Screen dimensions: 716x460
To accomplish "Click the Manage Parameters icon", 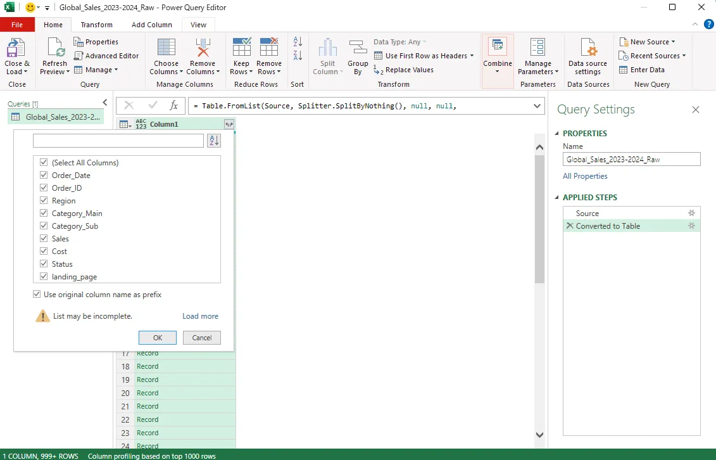I will pyautogui.click(x=537, y=48).
